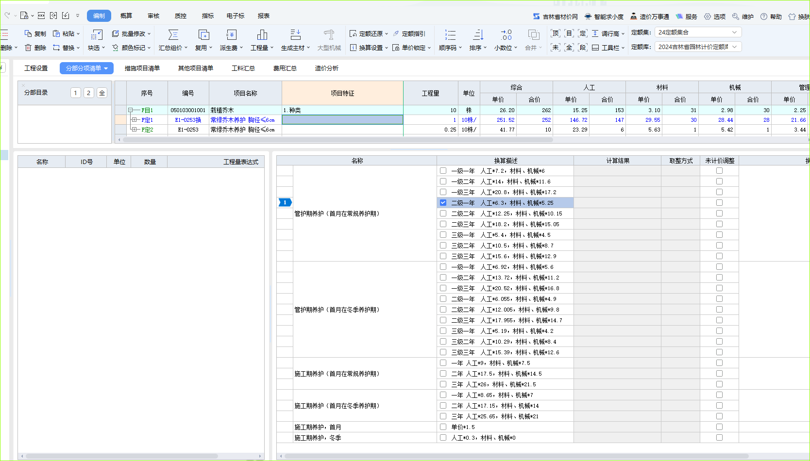Open the 费用汇总 tab

click(285, 68)
